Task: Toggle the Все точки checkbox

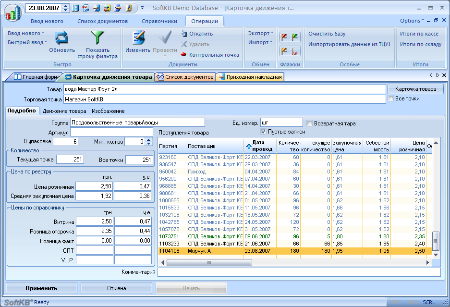Action: click(x=390, y=98)
